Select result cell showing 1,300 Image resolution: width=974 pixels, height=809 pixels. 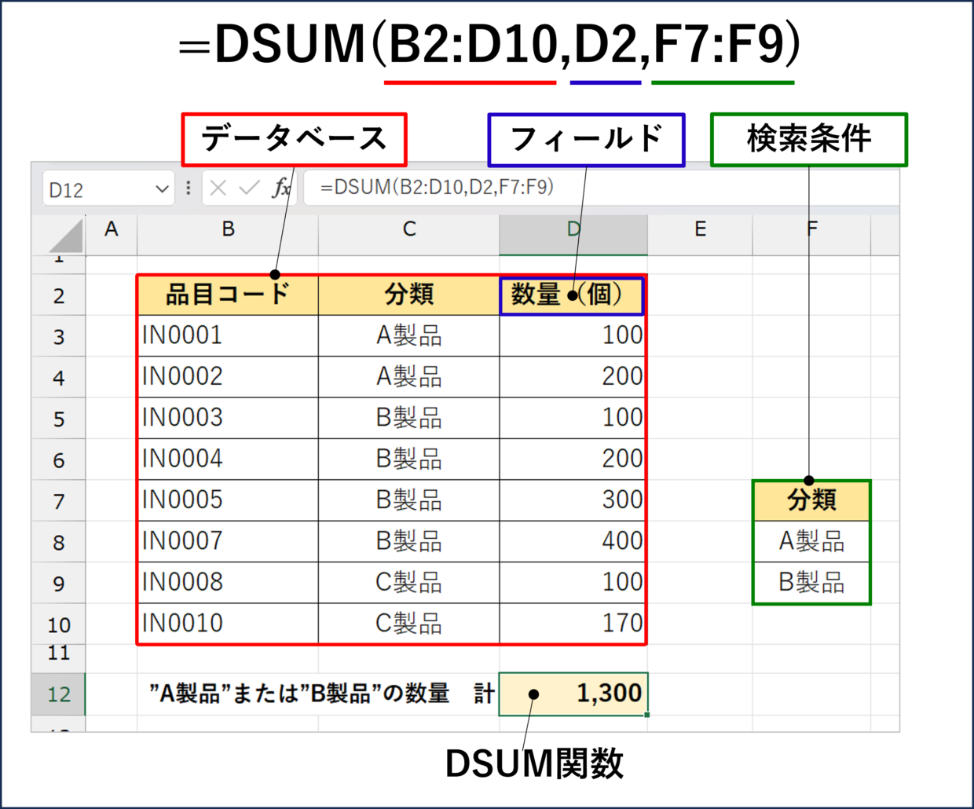pos(573,694)
